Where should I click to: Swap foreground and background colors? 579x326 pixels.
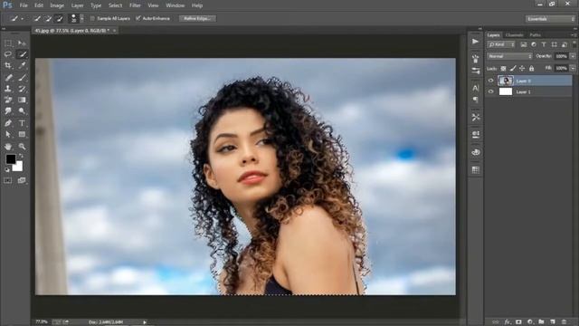[x=21, y=156]
